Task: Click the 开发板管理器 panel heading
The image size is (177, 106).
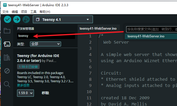Action: pyautogui.click(x=26, y=29)
